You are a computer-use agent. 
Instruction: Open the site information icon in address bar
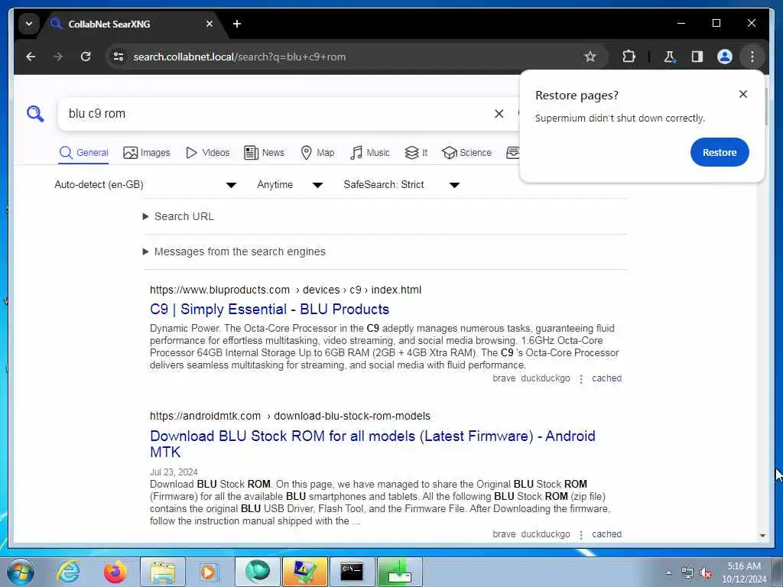click(x=119, y=57)
